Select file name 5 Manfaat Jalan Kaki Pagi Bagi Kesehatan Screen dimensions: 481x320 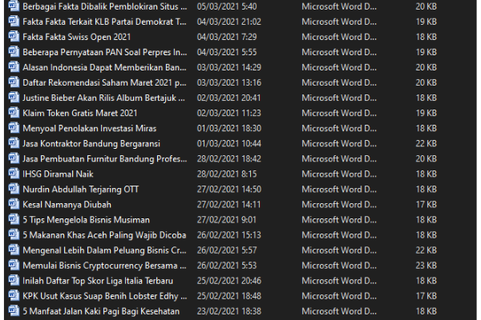click(x=101, y=311)
